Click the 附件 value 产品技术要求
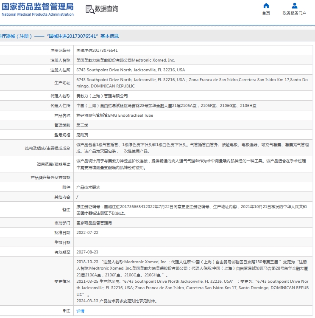The image size is (315, 318). click(88, 187)
